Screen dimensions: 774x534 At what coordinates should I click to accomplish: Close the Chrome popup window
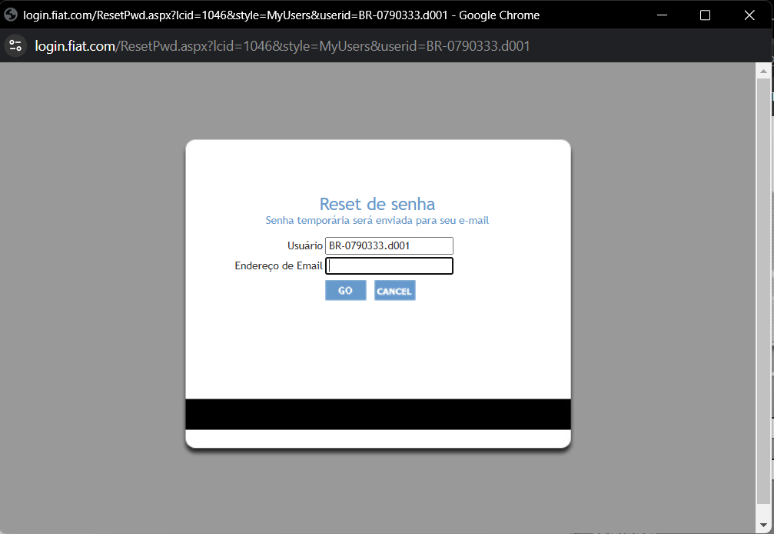tap(749, 15)
